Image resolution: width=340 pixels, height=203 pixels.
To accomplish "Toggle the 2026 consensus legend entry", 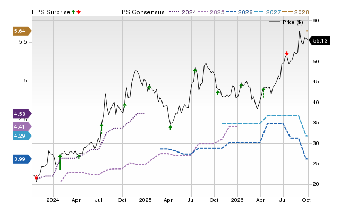I will [239, 12].
